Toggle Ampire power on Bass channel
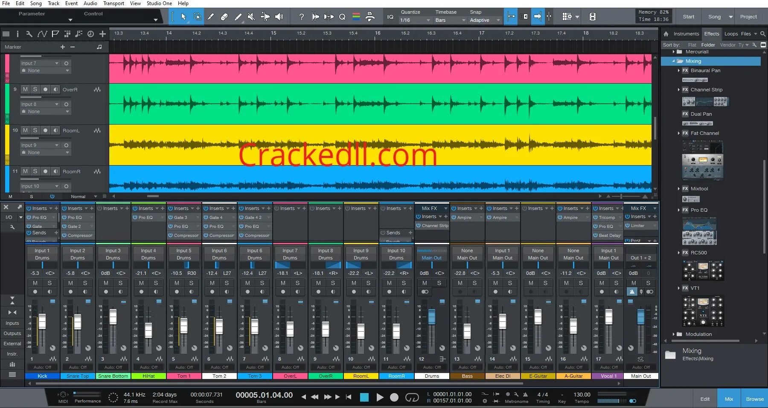Viewport: 768px width, 408px height. click(x=454, y=217)
